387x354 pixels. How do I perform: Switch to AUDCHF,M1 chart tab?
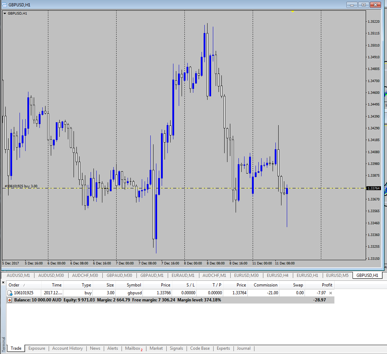pos(214,275)
